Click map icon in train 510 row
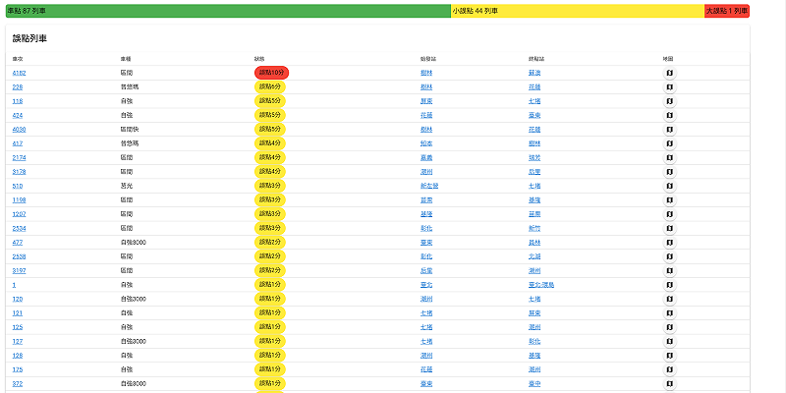This screenshot has height=393, width=786. (x=669, y=185)
